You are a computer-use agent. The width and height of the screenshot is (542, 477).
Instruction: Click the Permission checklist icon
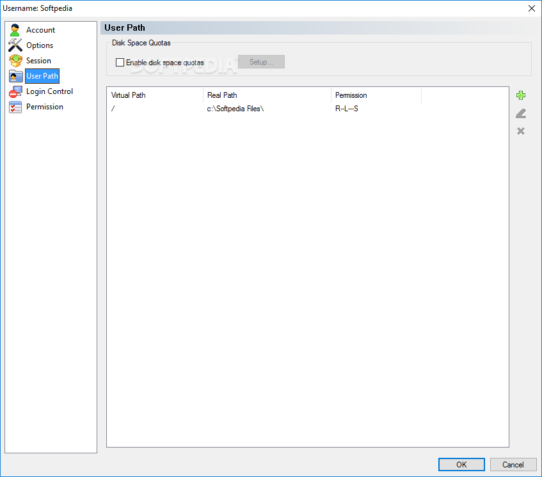coord(15,107)
